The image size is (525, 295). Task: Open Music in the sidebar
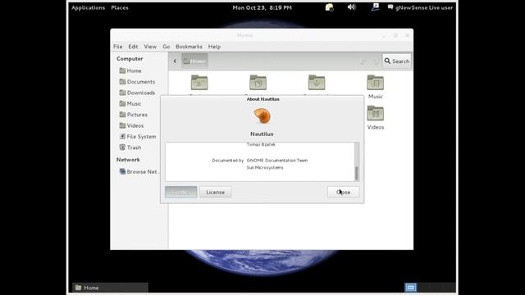pyautogui.click(x=130, y=104)
